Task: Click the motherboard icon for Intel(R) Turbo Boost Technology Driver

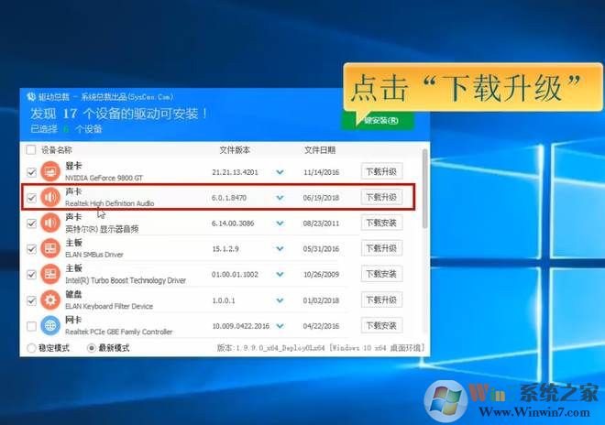Action: tap(50, 274)
